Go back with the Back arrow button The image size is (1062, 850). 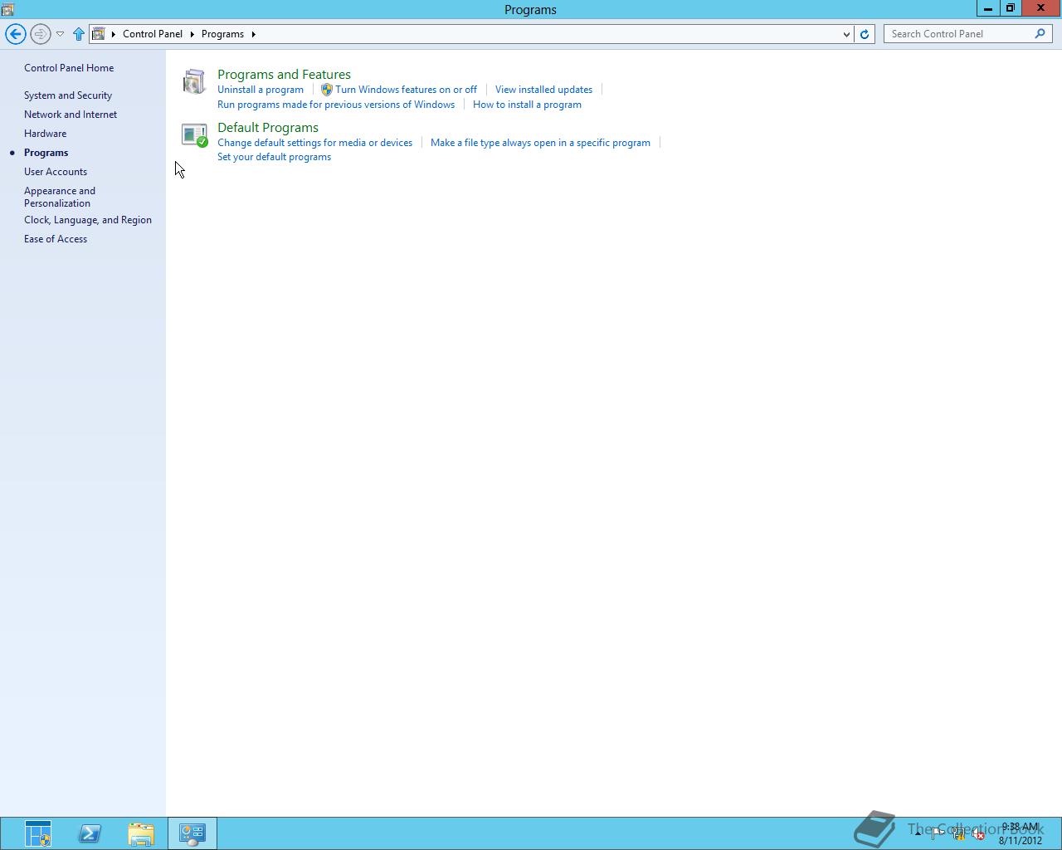[x=15, y=34]
